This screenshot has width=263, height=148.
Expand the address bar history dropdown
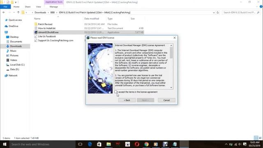point(214,13)
